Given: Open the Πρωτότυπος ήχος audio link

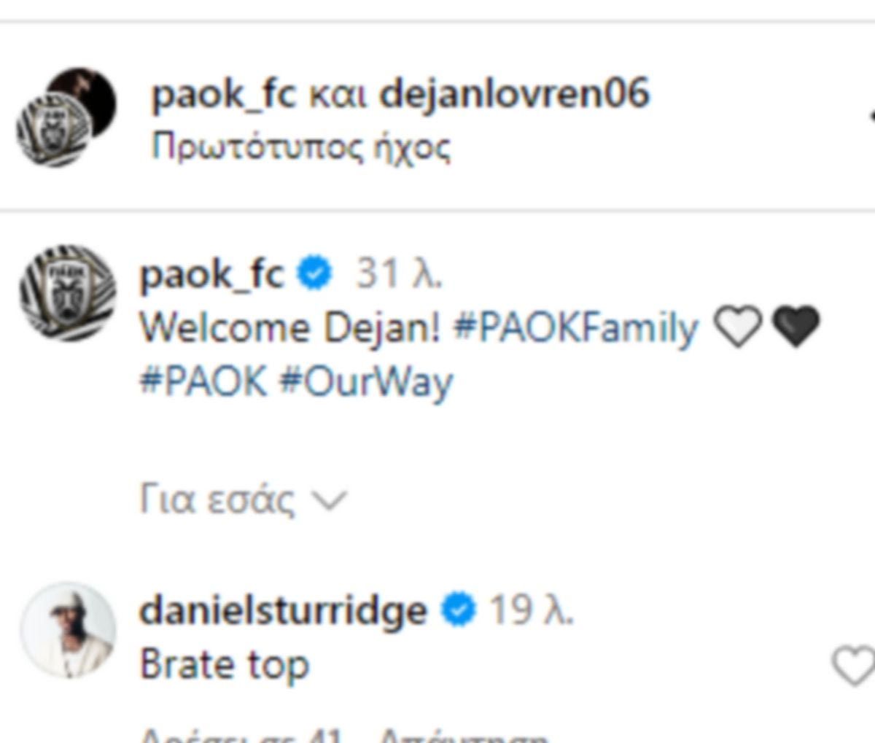Looking at the screenshot, I should point(301,147).
